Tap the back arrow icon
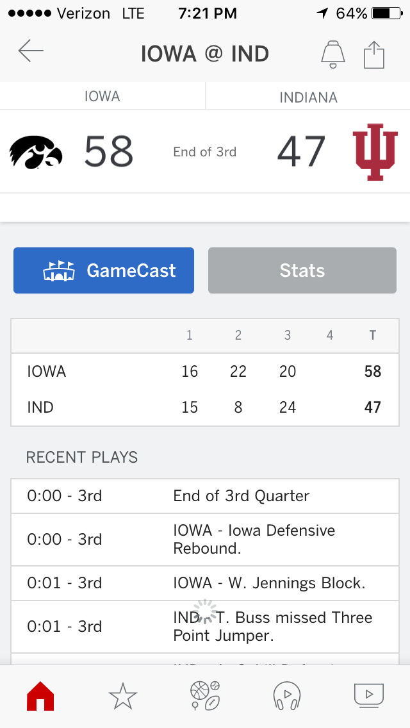Screen dimensions: 410x728 coord(31,52)
